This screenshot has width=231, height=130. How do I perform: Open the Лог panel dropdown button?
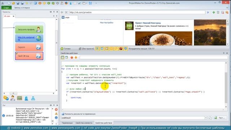click(x=51, y=105)
